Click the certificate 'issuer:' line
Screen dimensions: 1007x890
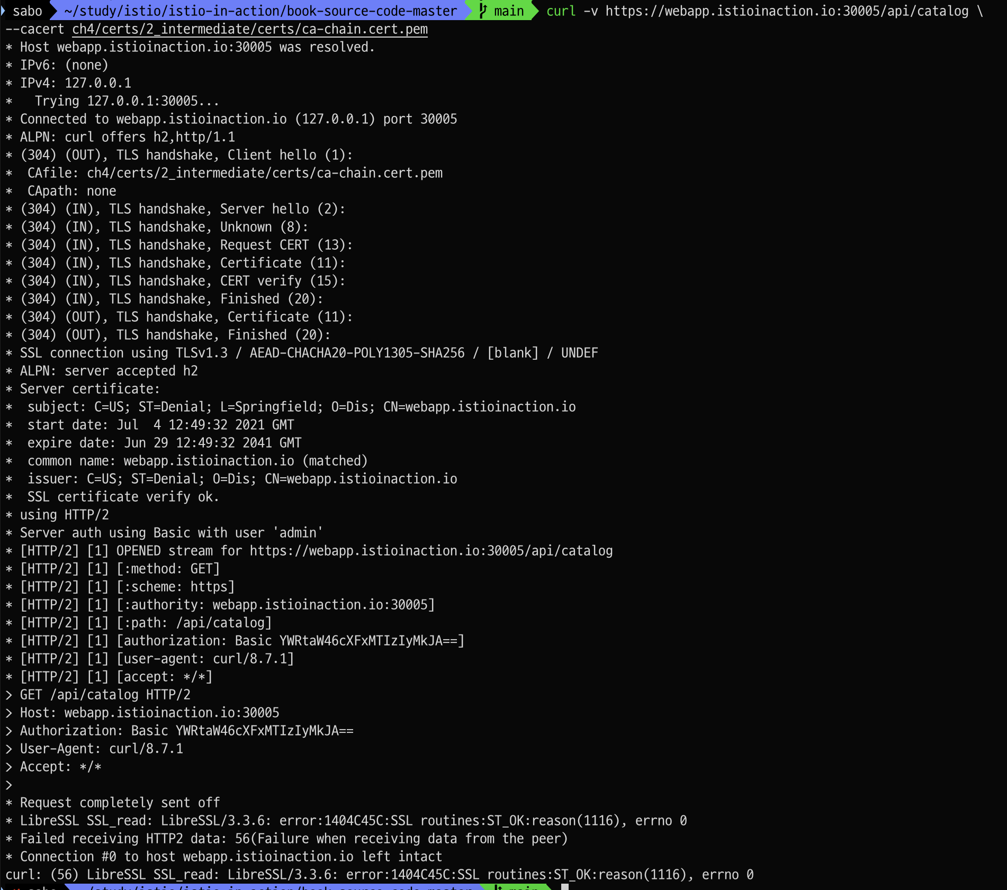click(231, 479)
